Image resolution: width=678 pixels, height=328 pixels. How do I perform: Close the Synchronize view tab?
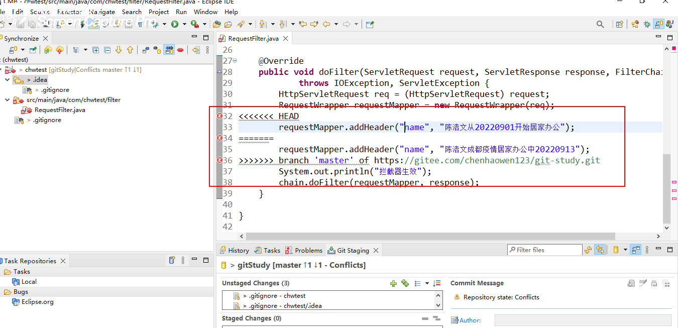coord(45,38)
